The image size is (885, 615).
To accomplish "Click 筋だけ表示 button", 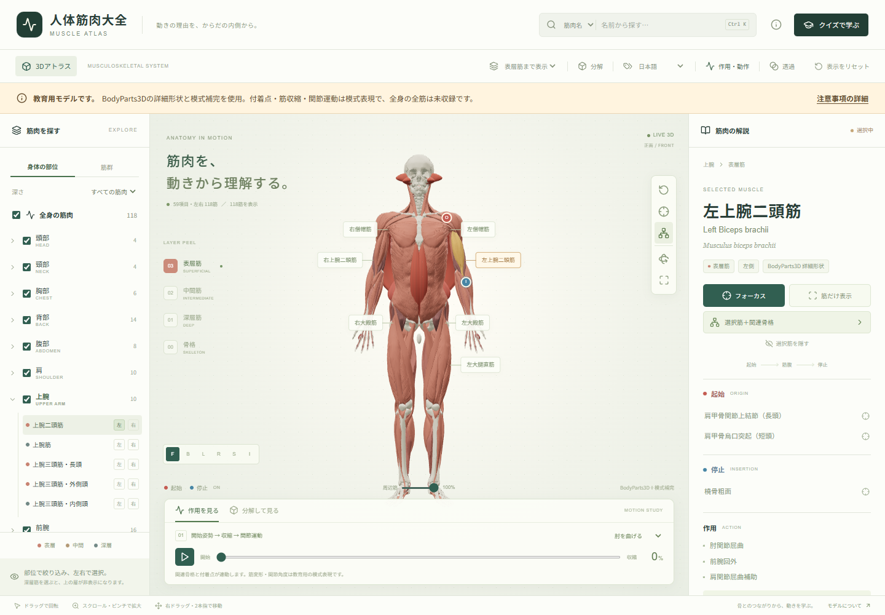I will pyautogui.click(x=830, y=296).
